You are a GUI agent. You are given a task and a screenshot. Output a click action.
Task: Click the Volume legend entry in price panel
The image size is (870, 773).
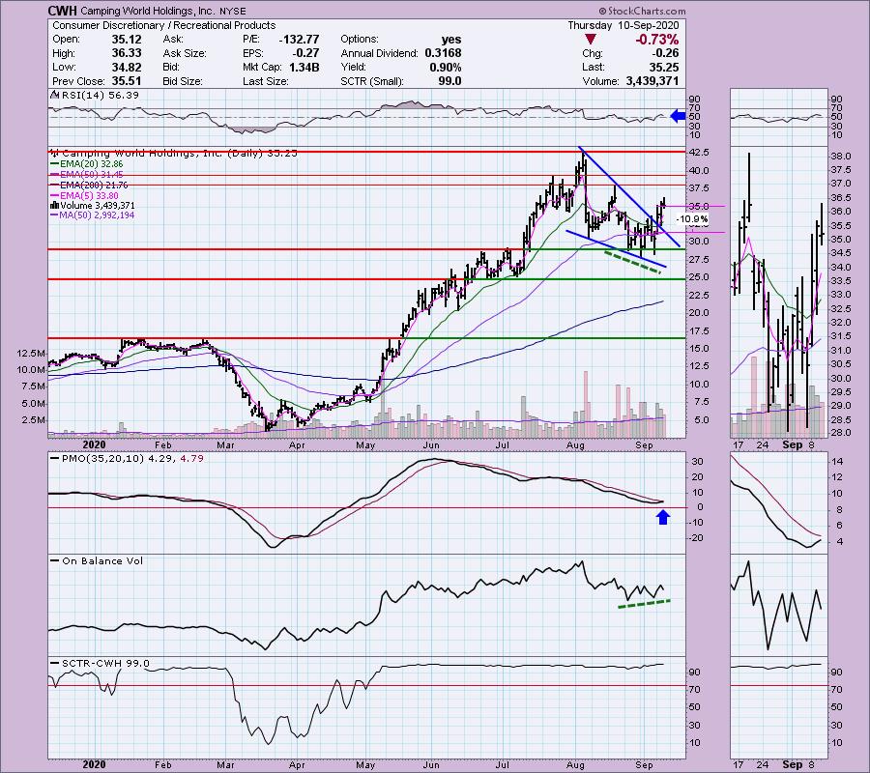click(92, 205)
